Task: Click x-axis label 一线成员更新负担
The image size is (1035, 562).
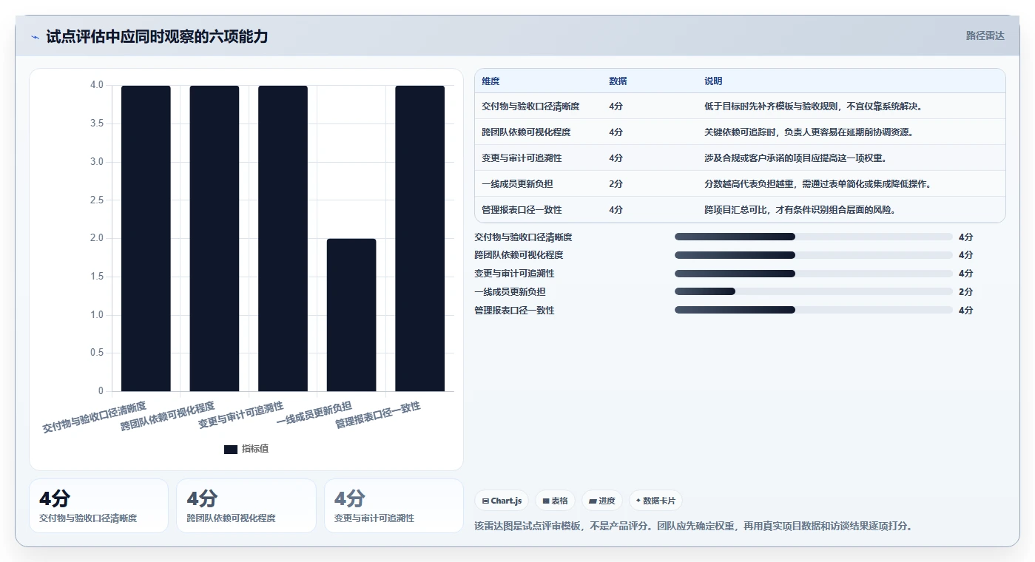Action: click(314, 414)
